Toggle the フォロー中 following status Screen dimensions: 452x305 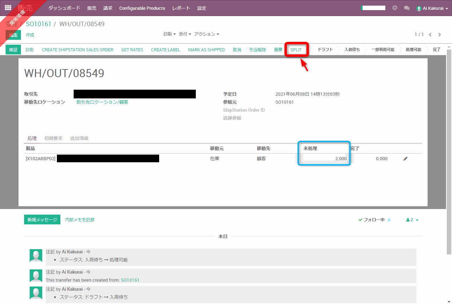tap(371, 220)
